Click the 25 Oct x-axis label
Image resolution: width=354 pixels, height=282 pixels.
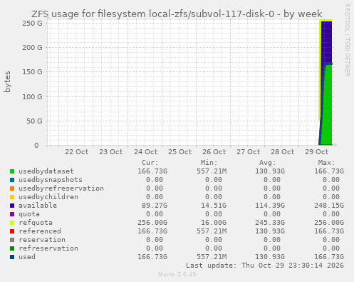[x=180, y=152]
